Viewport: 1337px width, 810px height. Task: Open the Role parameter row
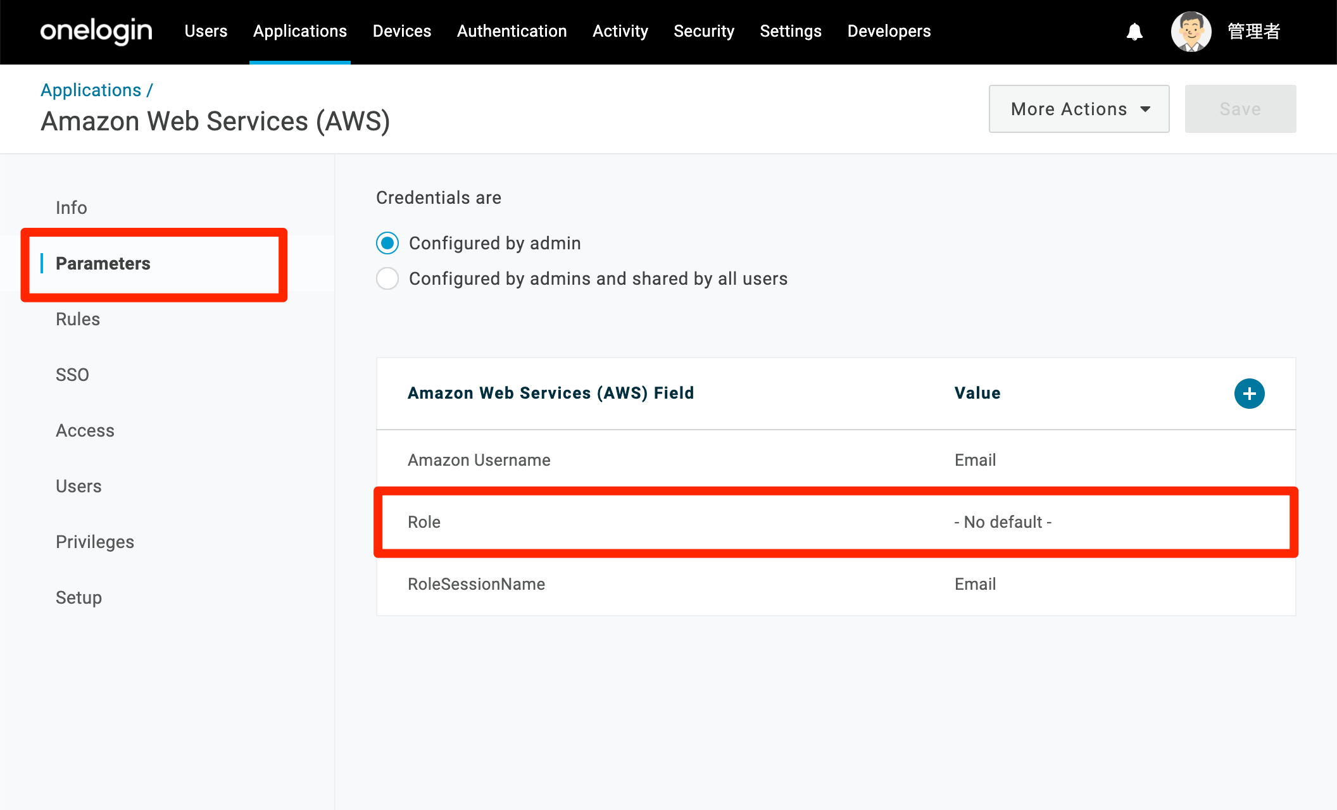click(x=836, y=522)
